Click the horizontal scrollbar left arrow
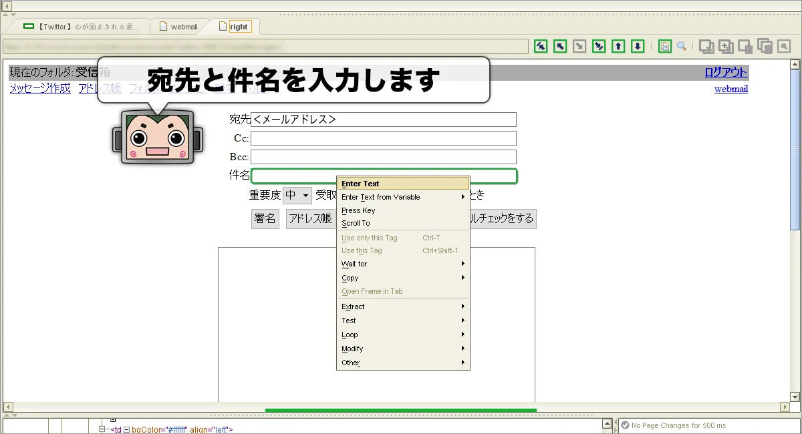The width and height of the screenshot is (802, 434). pos(7,407)
